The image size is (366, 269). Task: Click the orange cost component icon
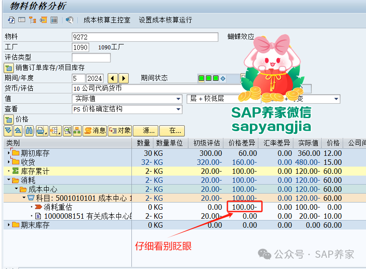point(44,20)
